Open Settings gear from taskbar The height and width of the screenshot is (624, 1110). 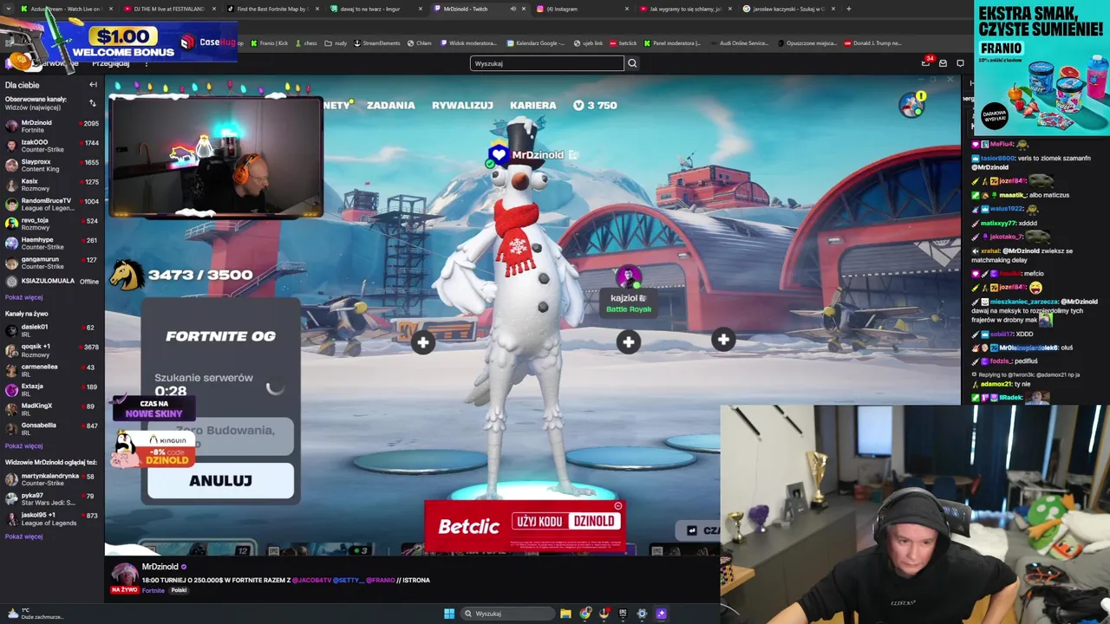click(642, 614)
